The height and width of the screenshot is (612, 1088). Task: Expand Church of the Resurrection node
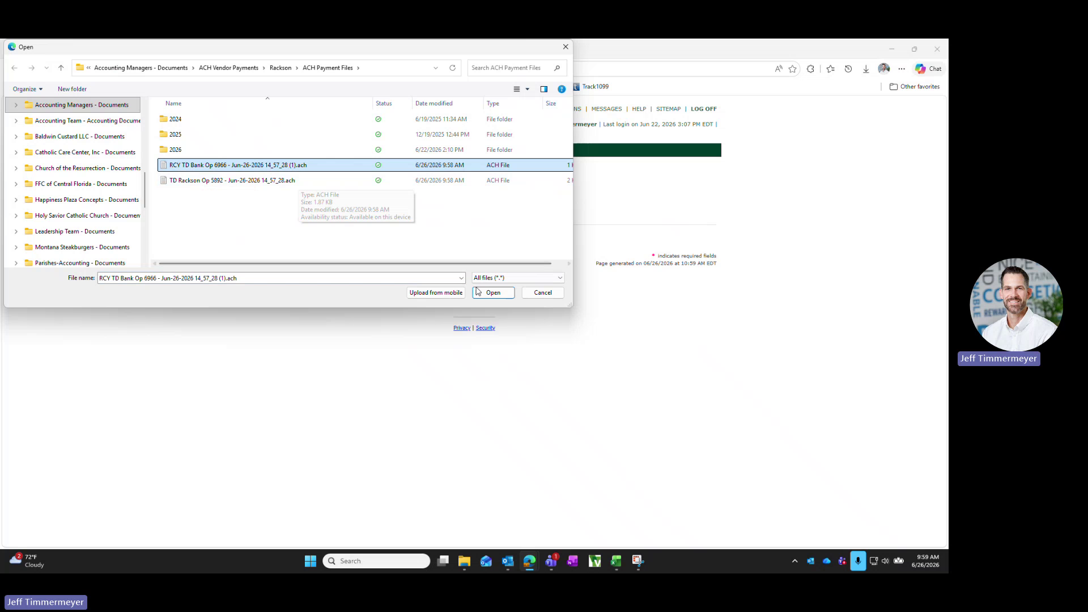[16, 168]
